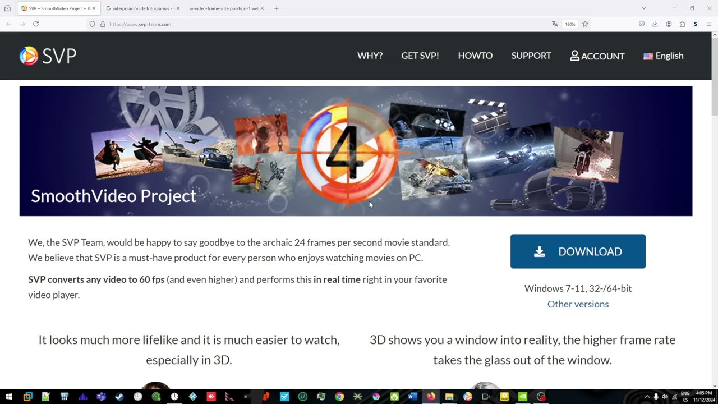718x404 pixels.
Task: Open Microsoft Teams from taskbar
Action: [102, 397]
